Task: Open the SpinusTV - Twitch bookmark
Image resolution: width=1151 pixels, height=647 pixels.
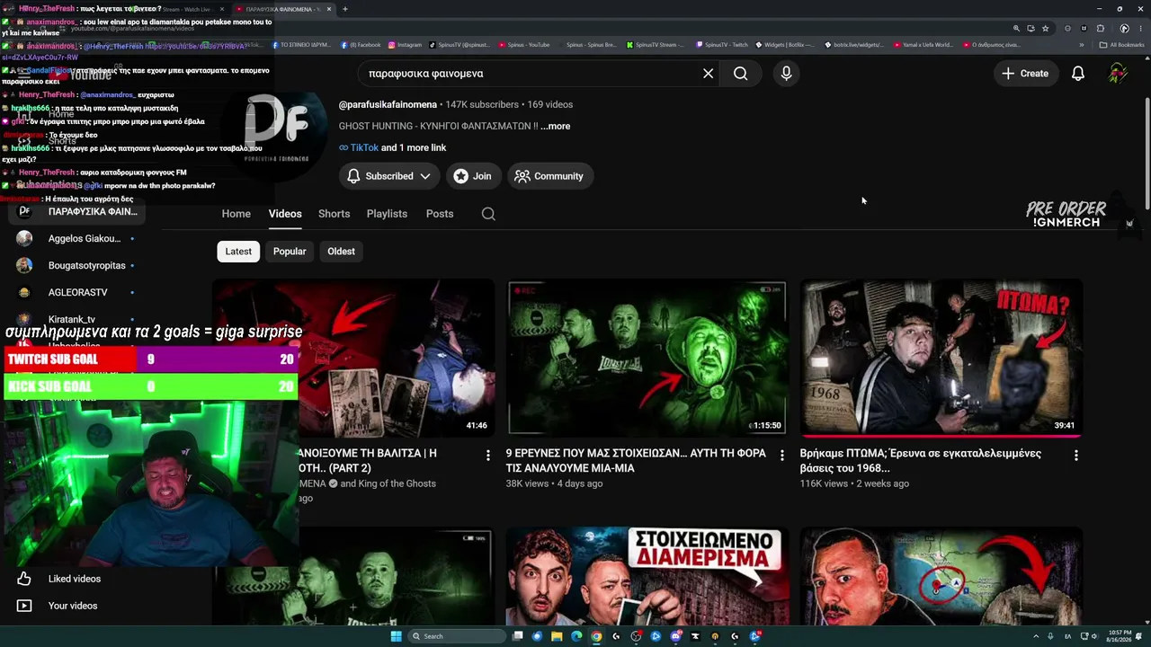Action: [x=722, y=45]
